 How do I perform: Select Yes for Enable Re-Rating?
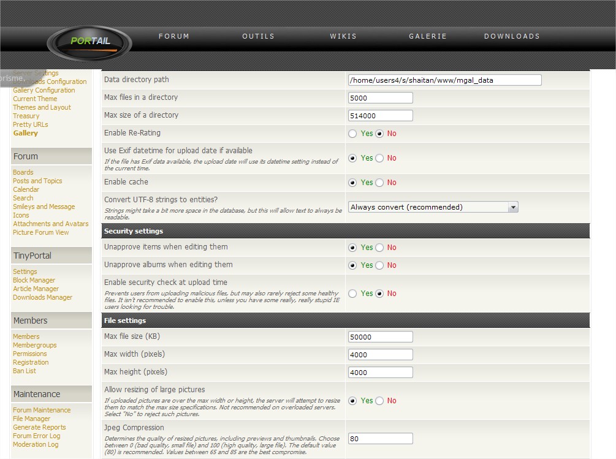pos(352,134)
